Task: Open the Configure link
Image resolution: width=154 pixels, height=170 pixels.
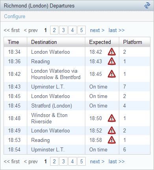Action: [15, 17]
